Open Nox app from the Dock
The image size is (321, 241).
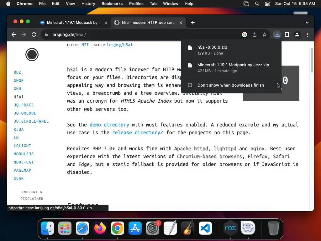(x=230, y=228)
